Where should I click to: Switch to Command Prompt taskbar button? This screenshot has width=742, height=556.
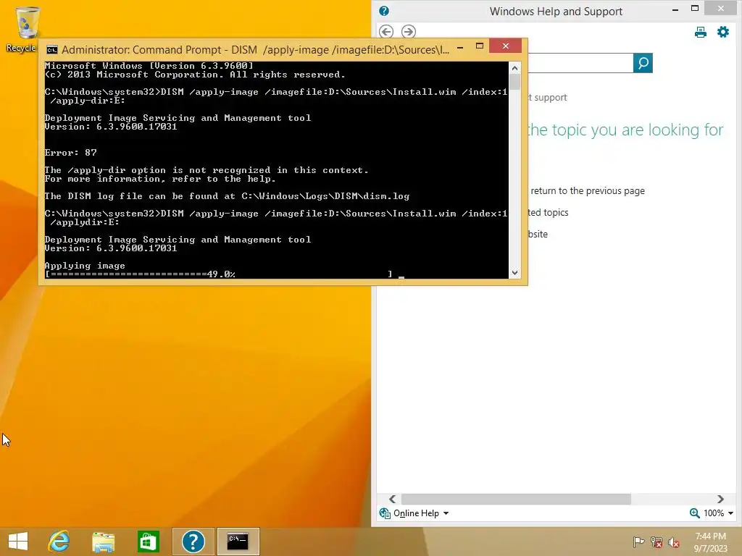pyautogui.click(x=238, y=542)
